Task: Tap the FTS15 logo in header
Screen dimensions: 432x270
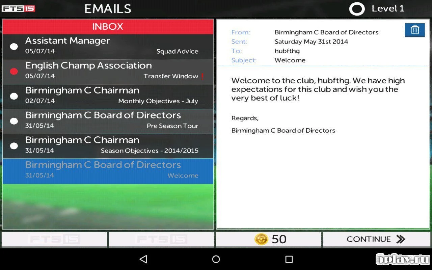Action: click(x=18, y=9)
